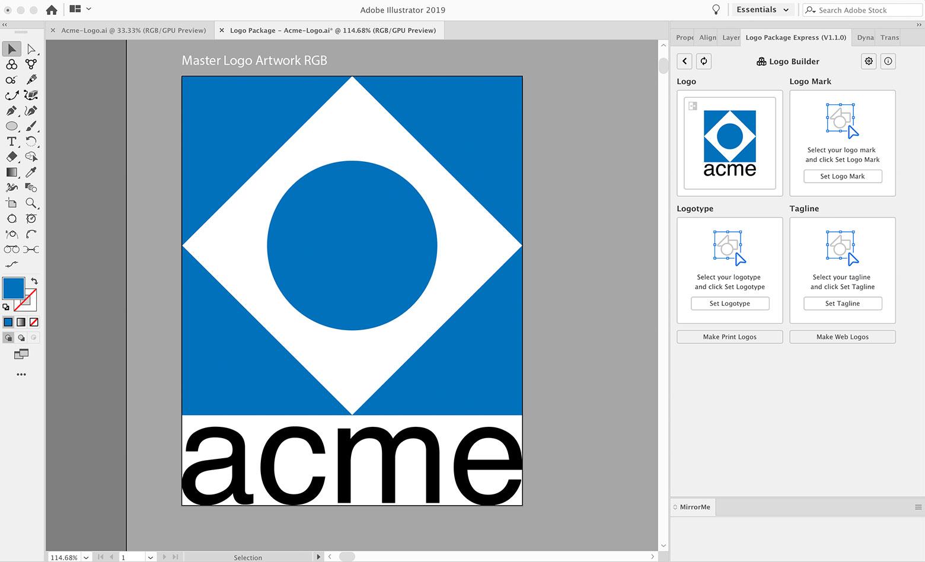Viewport: 925px width, 562px height.
Task: Set paint type to Color
Action: click(8, 322)
